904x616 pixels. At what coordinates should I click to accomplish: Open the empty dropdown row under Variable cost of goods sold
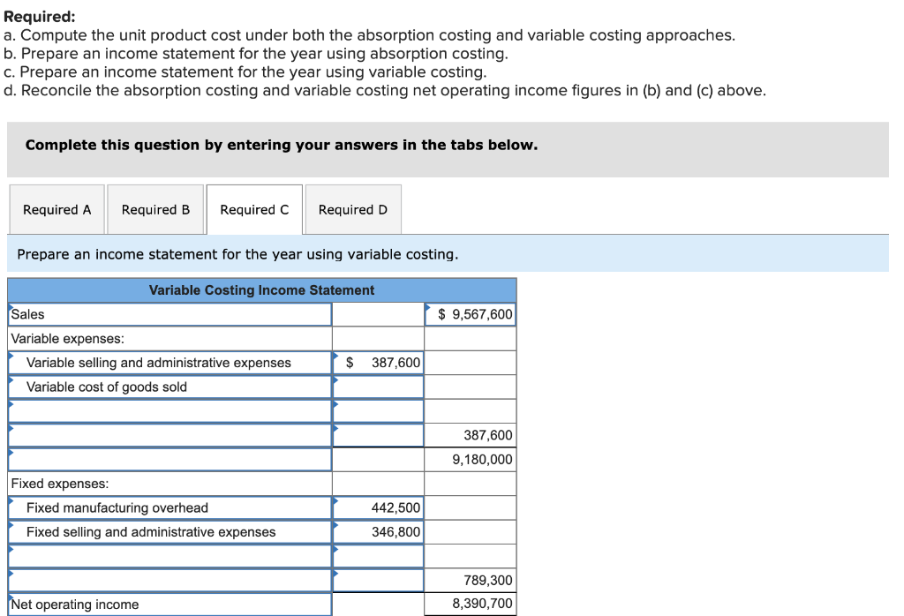click(x=168, y=409)
